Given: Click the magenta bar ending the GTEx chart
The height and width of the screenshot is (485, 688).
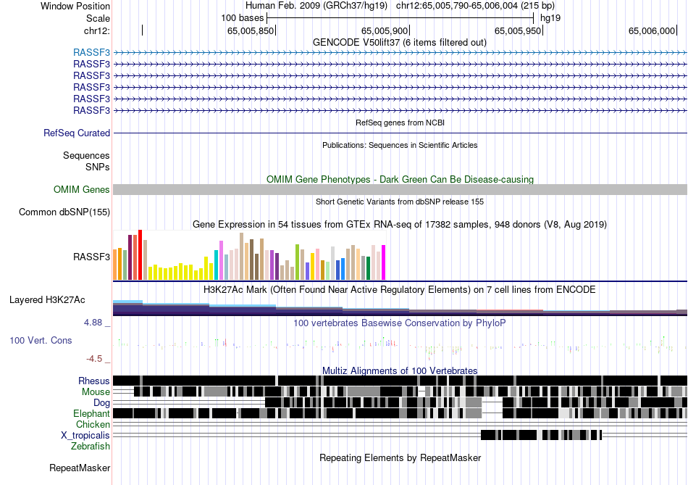Looking at the screenshot, I should 384,262.
